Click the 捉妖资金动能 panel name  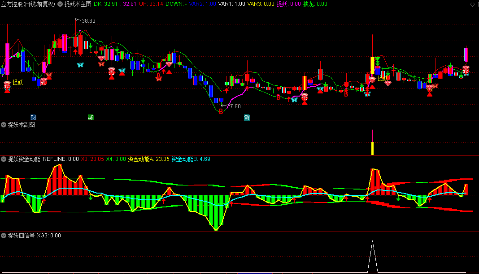point(24,159)
